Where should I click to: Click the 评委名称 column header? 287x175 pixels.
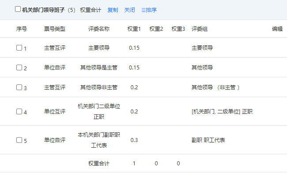(99, 29)
